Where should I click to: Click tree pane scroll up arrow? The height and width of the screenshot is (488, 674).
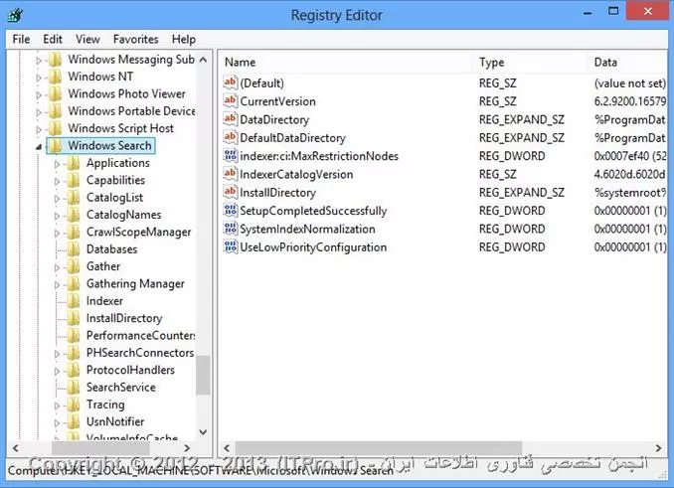coord(204,60)
